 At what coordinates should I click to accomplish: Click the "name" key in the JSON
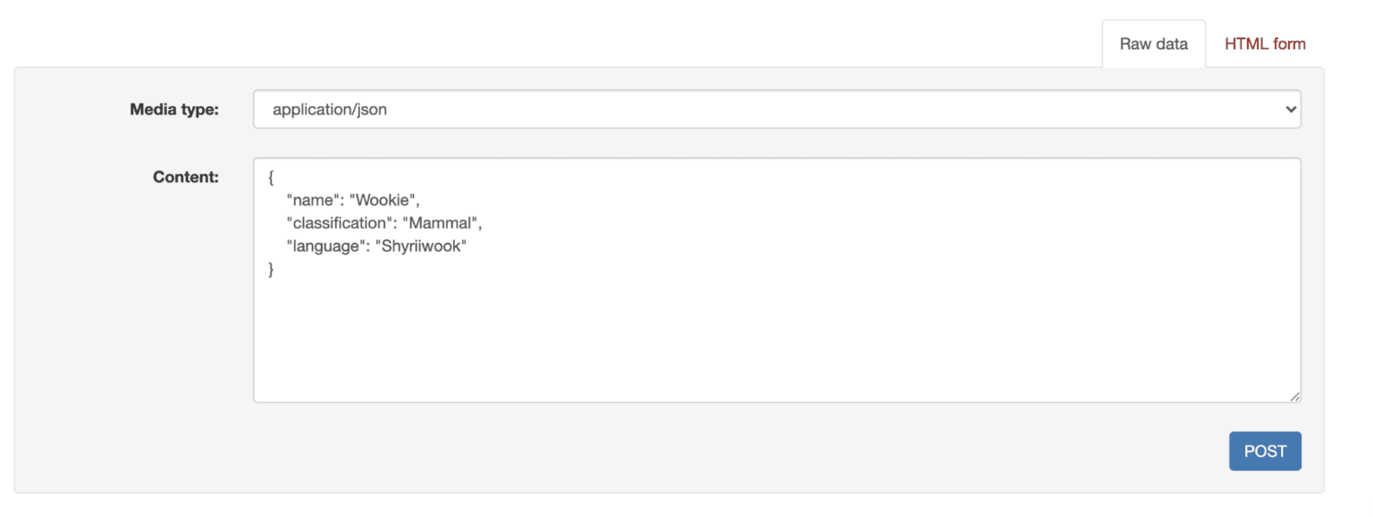(311, 200)
